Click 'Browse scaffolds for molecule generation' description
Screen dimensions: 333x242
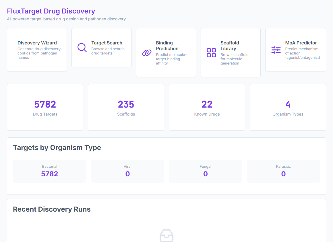[x=235, y=59]
